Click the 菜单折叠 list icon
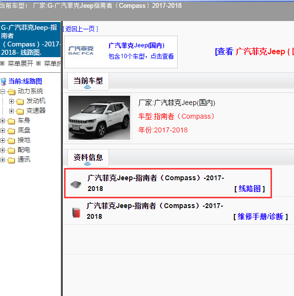This screenshot has height=296, width=294. pos(38,63)
